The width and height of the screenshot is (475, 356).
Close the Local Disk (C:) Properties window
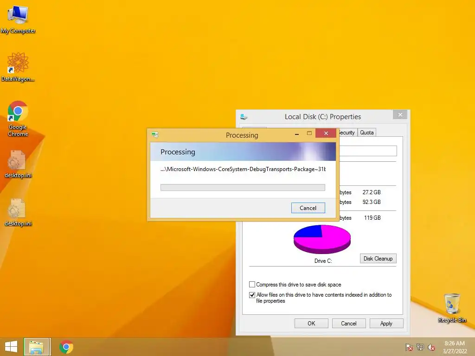point(400,115)
